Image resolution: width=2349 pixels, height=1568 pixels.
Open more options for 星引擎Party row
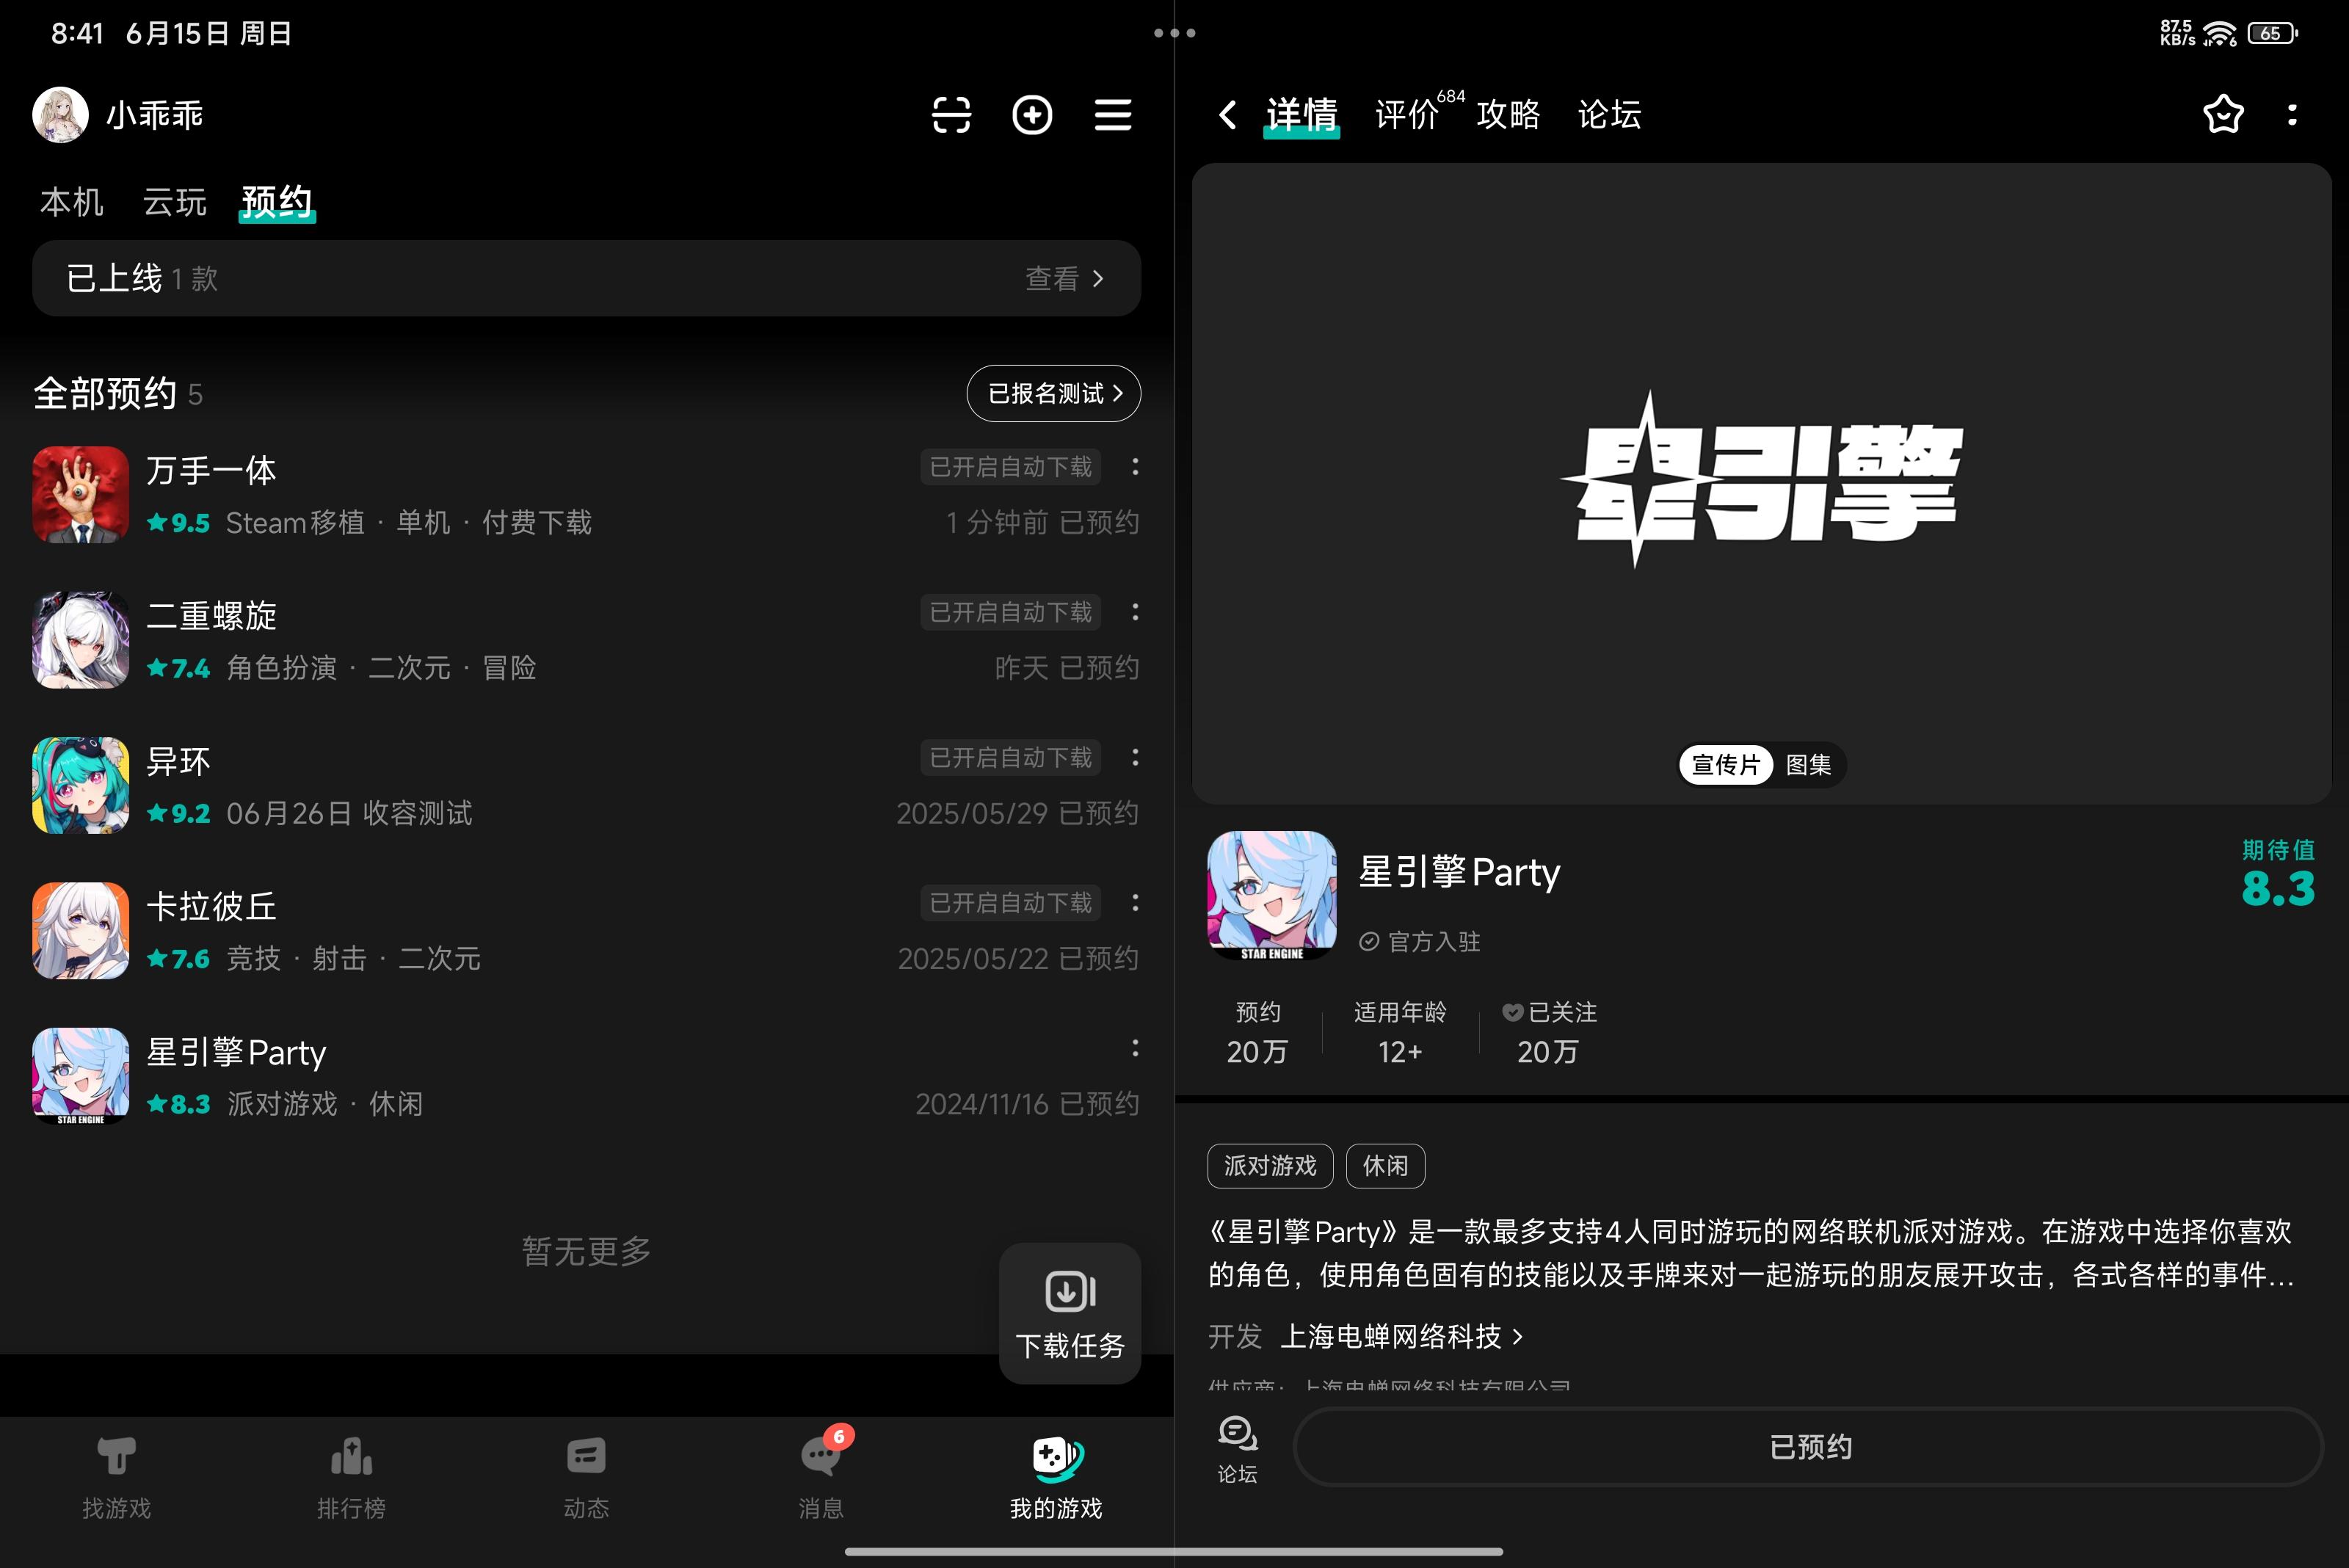(1135, 1048)
